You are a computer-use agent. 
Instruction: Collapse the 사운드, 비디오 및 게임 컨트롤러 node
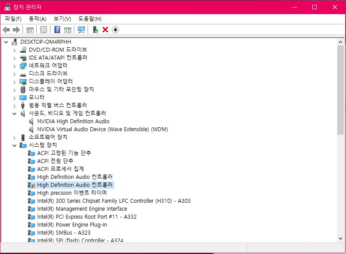pyautogui.click(x=14, y=114)
